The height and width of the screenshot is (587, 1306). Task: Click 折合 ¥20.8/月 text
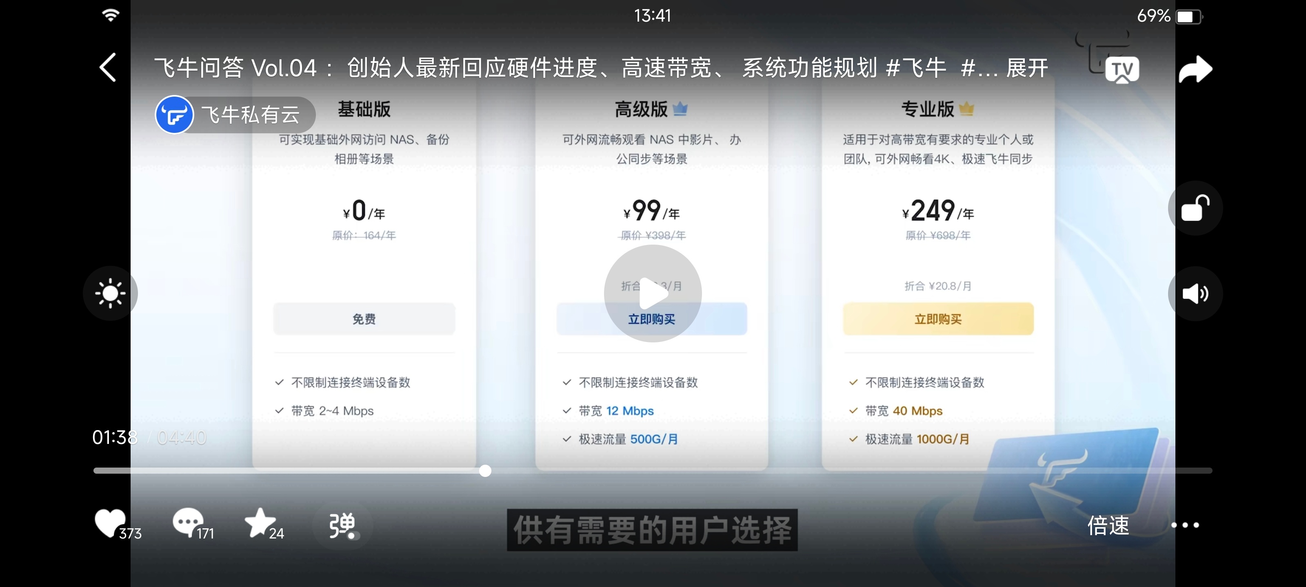coord(938,286)
